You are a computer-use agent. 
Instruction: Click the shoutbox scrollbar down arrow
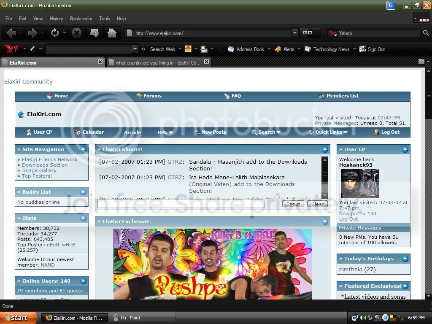tap(325, 195)
